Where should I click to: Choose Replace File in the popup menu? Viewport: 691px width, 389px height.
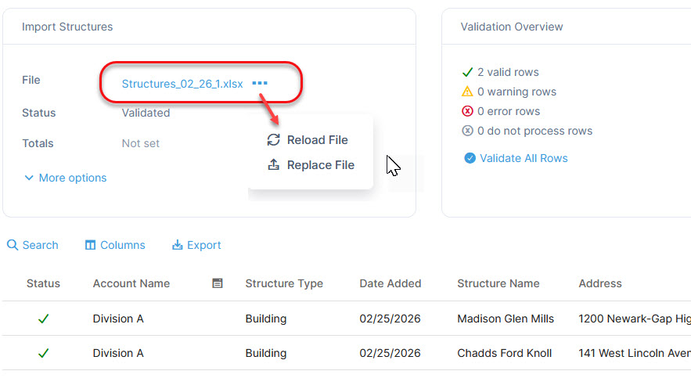pyautogui.click(x=320, y=165)
